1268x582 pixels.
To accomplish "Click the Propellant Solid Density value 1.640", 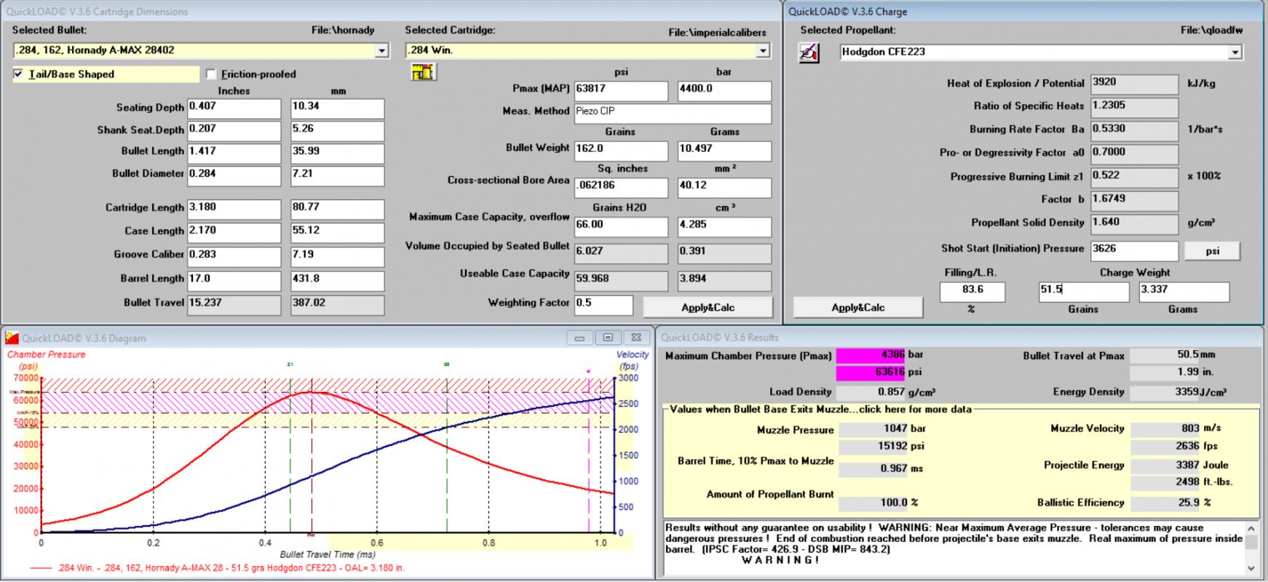I will tap(1134, 225).
